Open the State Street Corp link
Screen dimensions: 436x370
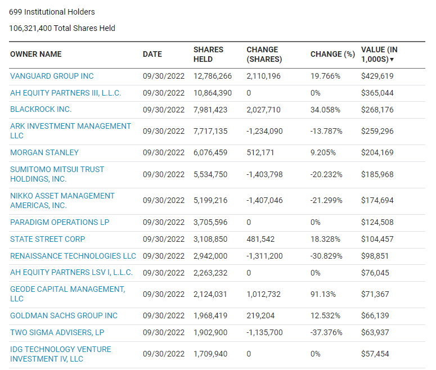point(48,239)
